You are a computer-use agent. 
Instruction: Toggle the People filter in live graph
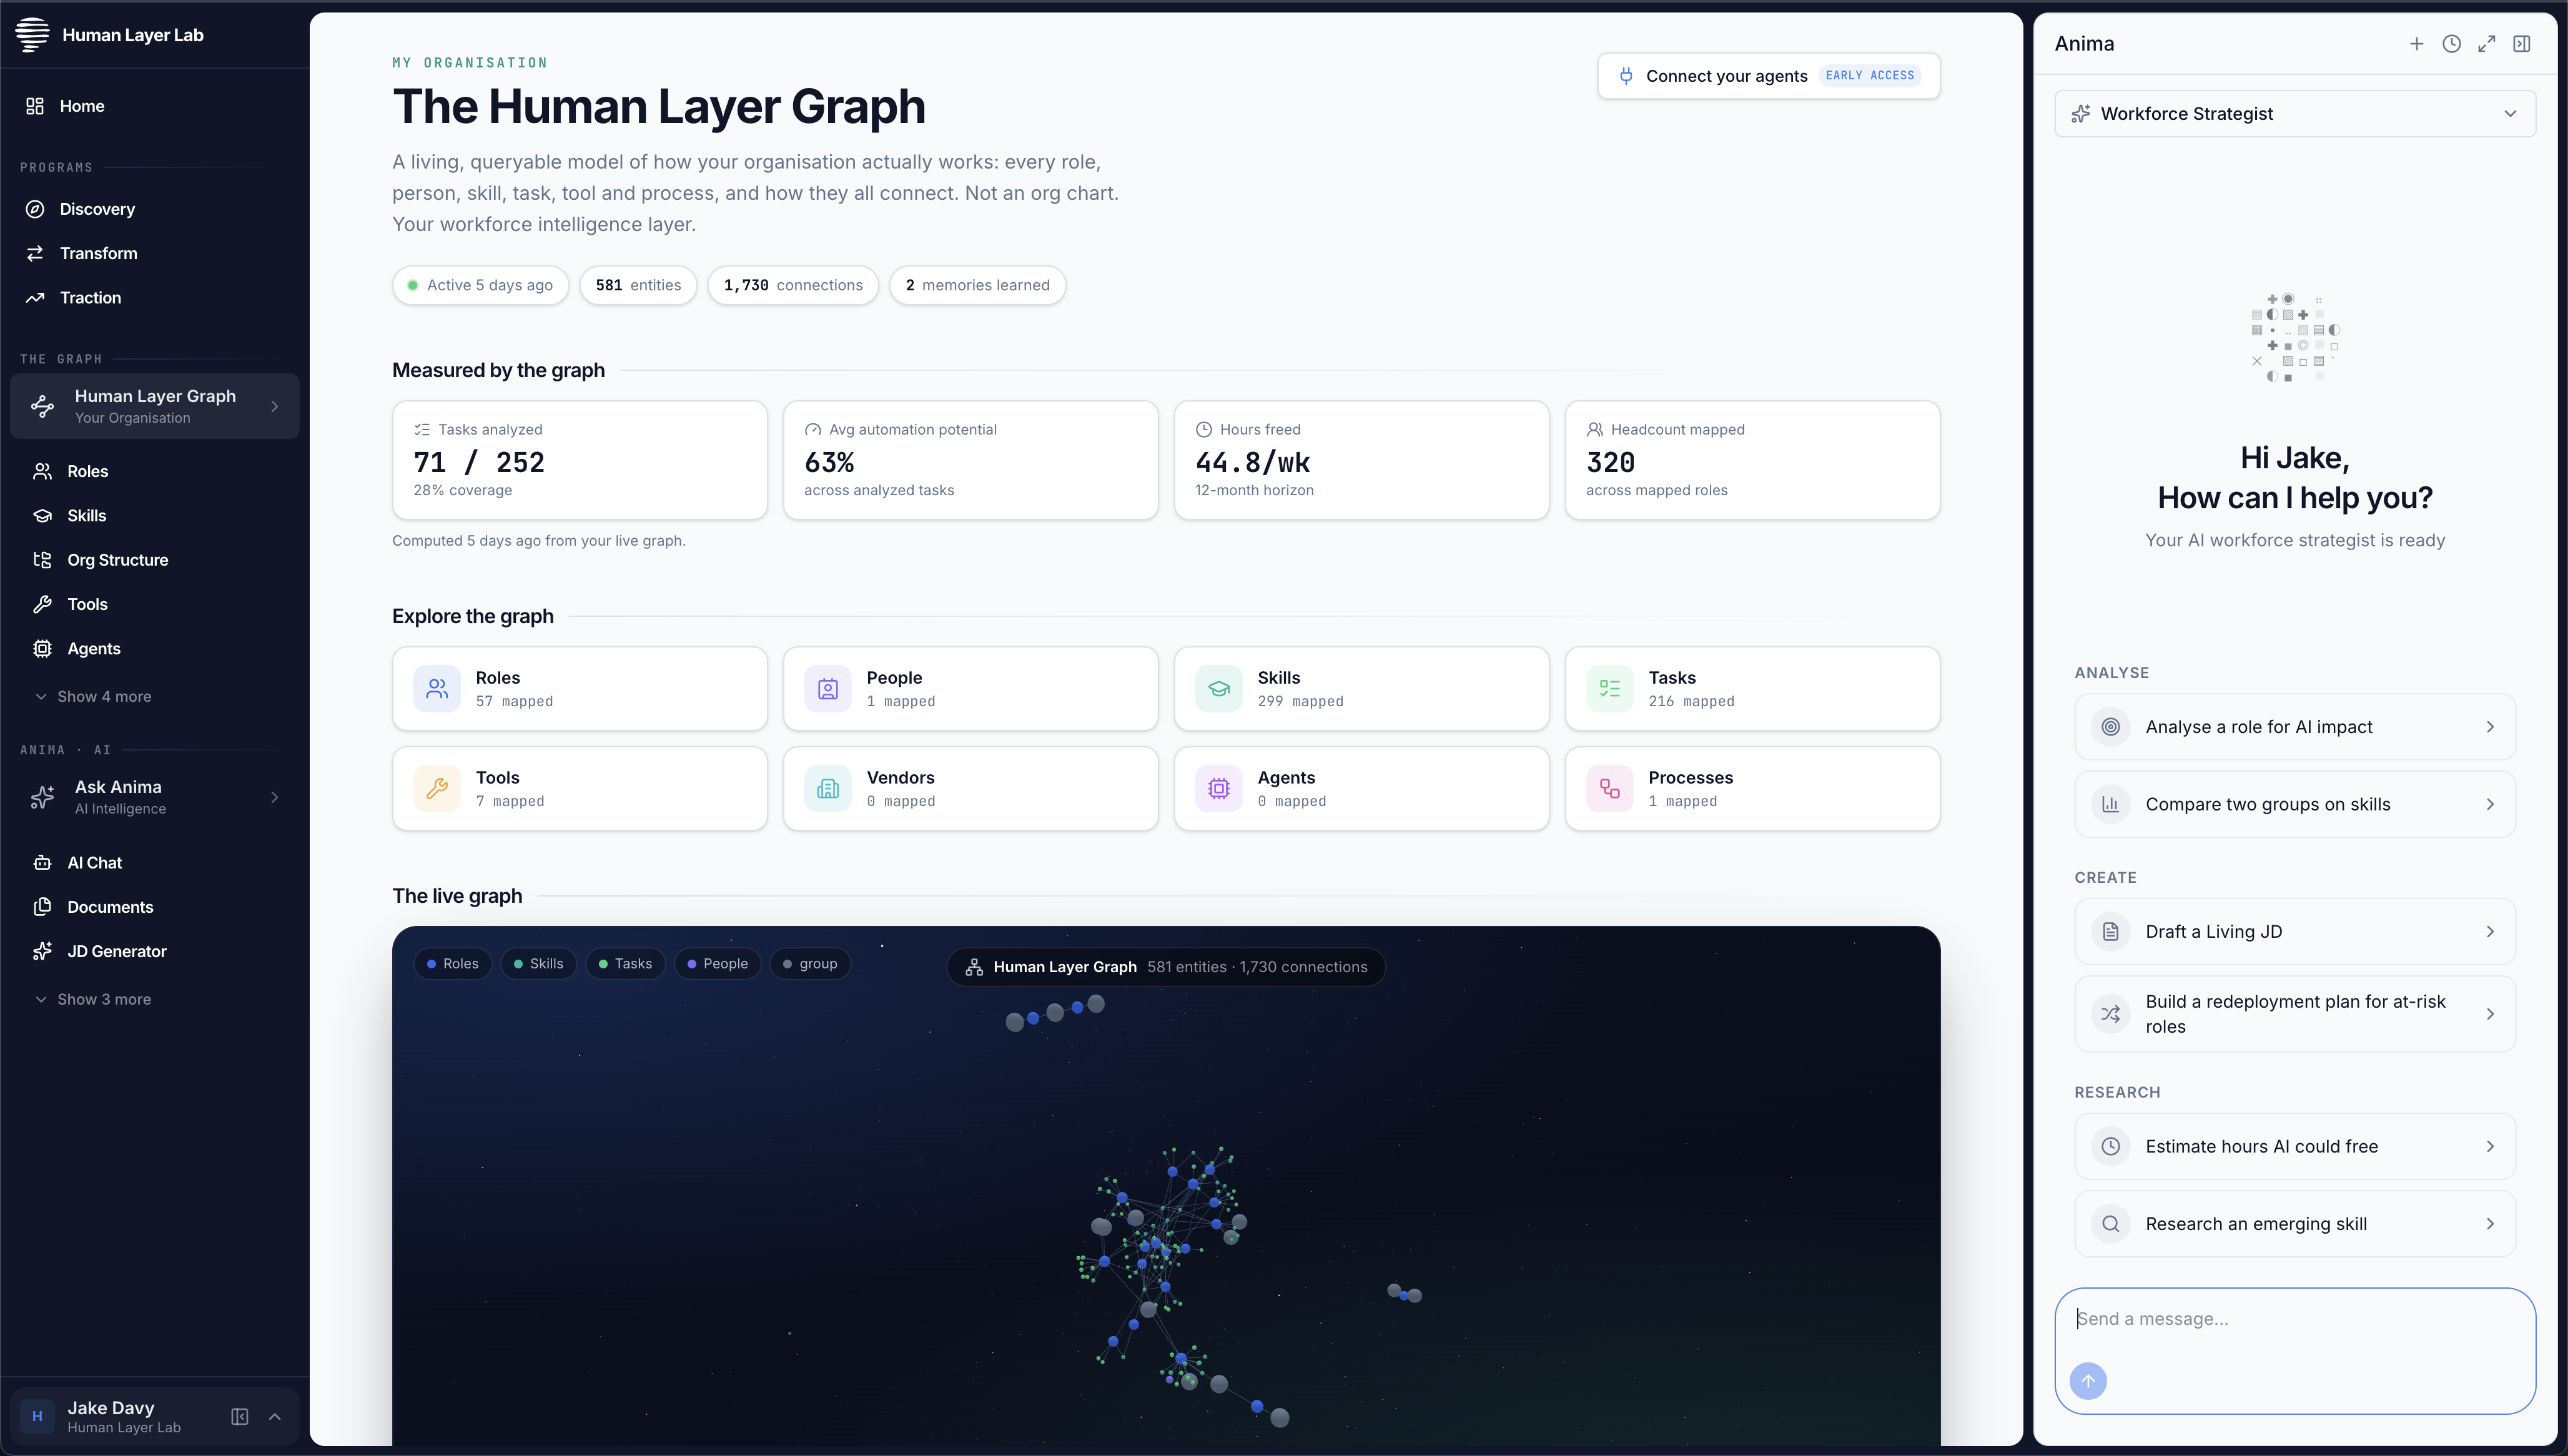point(718,964)
